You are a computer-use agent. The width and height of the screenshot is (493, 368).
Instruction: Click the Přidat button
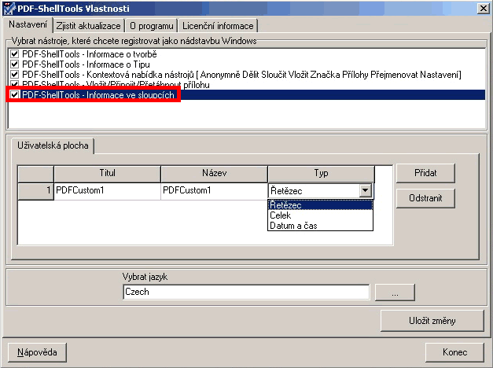(x=425, y=173)
